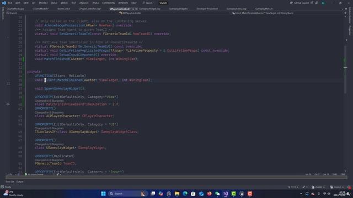Open the document tab overflow dropdown
353x198 pixels.
[343, 9]
